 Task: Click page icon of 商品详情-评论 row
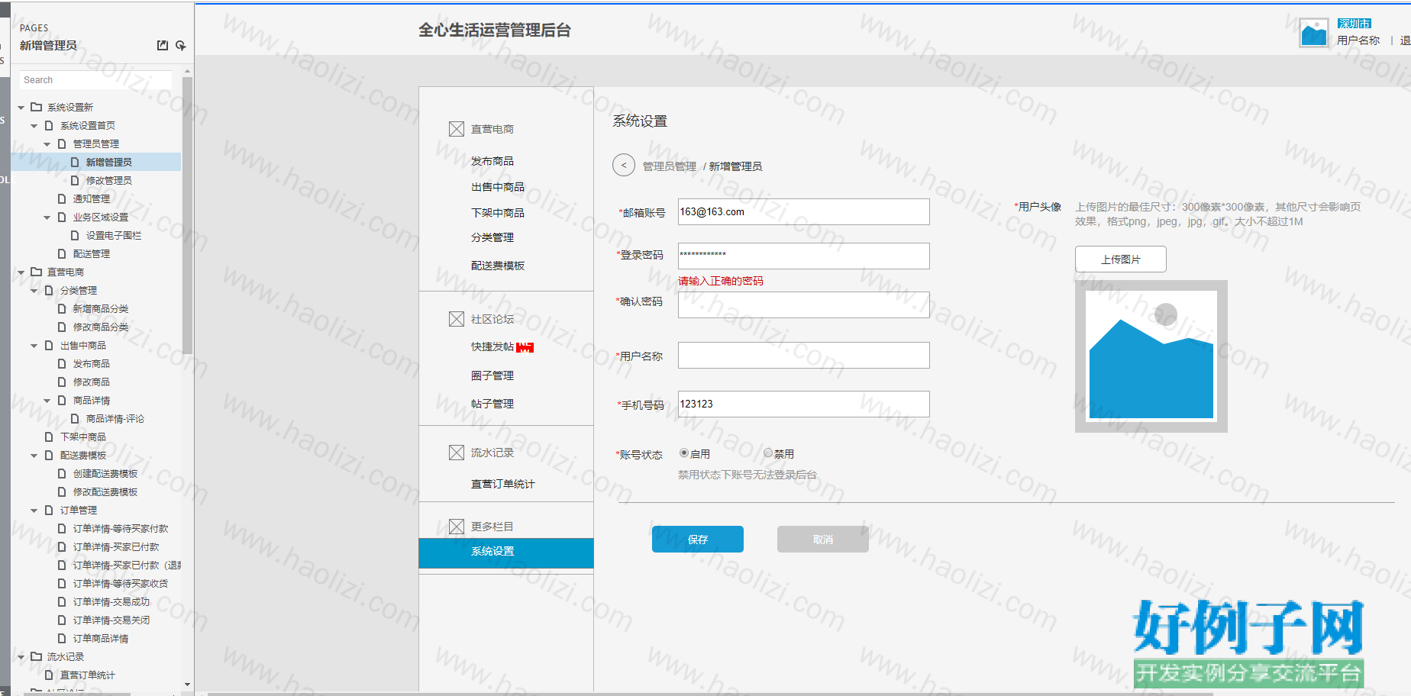[75, 418]
